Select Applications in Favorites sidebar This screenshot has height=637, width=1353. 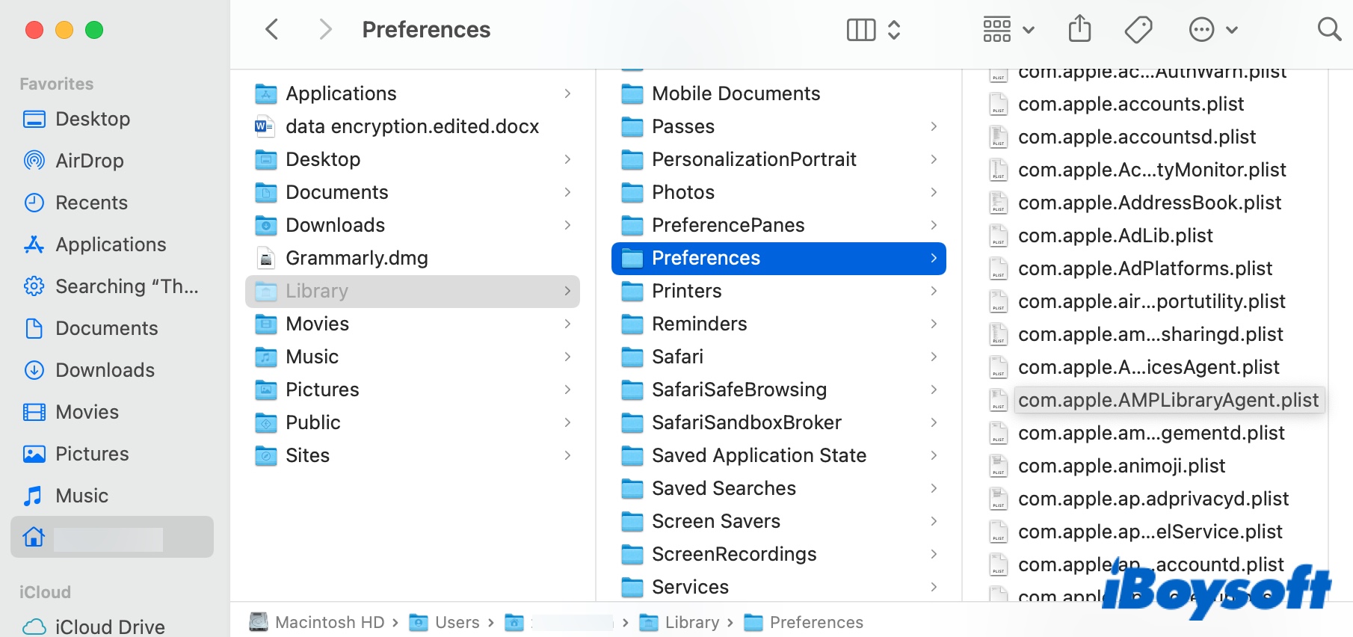point(111,244)
